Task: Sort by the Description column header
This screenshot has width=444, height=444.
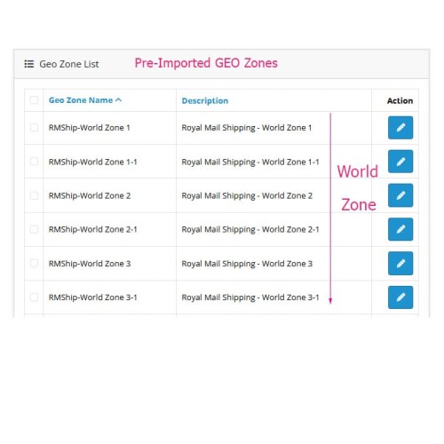Action: click(205, 100)
